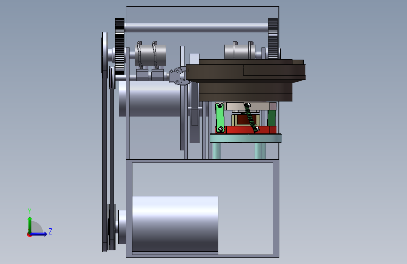Select the toothed gear at the top-left of the shaft

click(120, 46)
